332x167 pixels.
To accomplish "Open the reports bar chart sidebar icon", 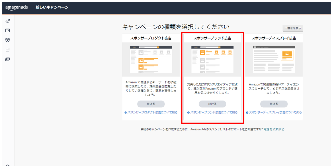I will [x=8, y=50].
